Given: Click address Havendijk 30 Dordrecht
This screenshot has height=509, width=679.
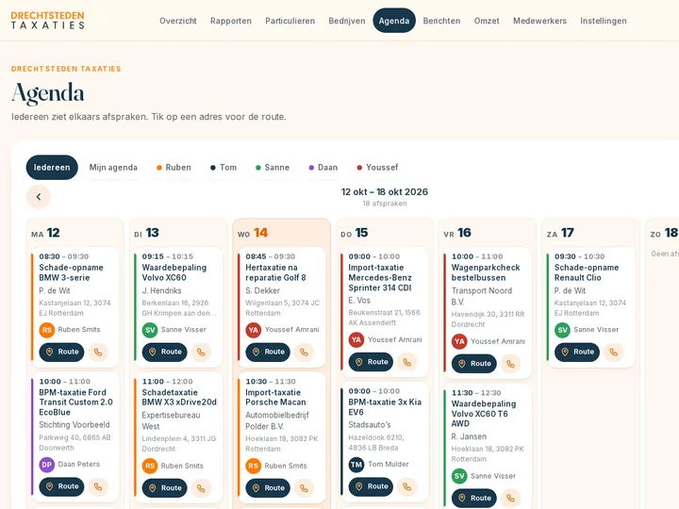Looking at the screenshot, I should (489, 320).
